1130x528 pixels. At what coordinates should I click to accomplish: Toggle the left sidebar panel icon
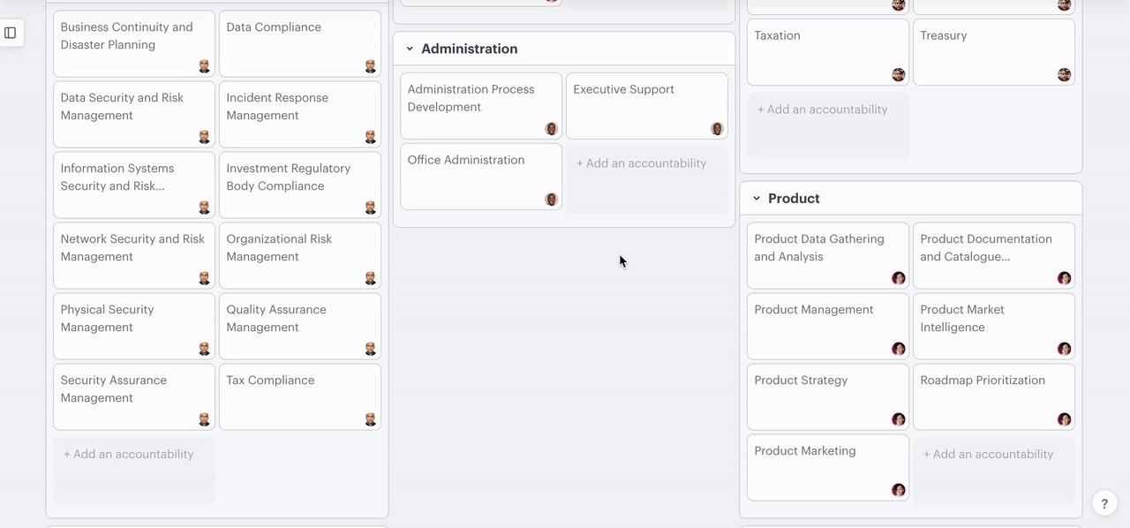point(11,33)
